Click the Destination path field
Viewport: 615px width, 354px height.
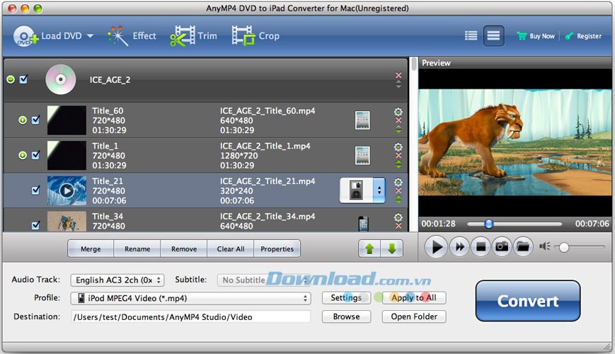click(190, 316)
